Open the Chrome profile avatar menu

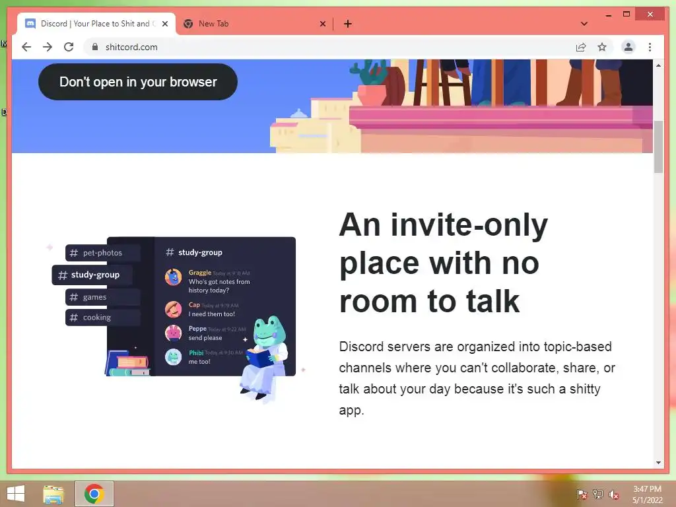pyautogui.click(x=628, y=47)
